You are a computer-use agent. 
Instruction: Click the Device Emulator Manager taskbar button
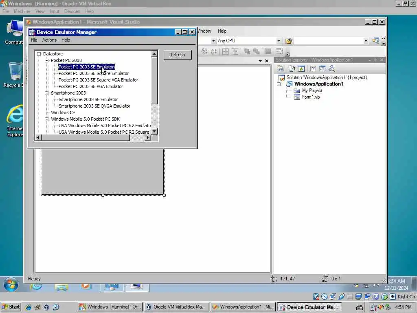click(x=309, y=307)
